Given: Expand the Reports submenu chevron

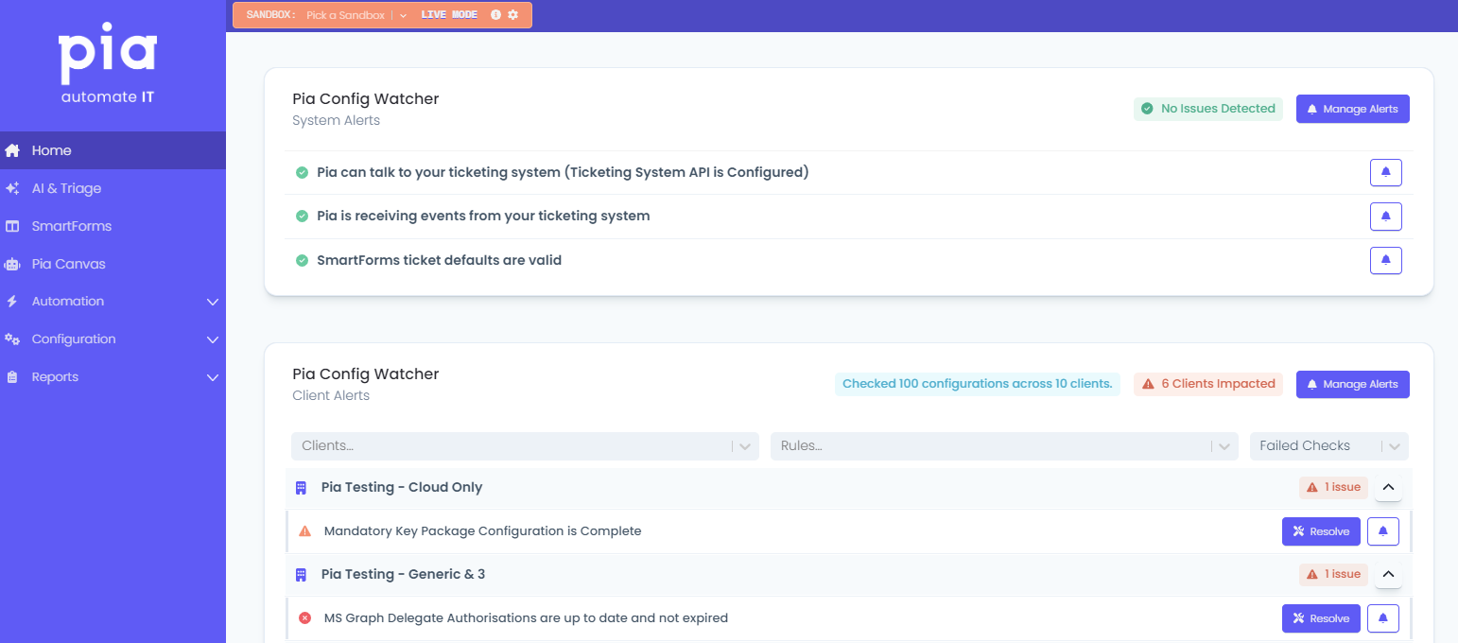Looking at the screenshot, I should pos(213,377).
